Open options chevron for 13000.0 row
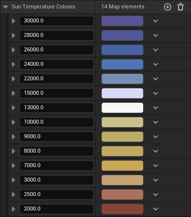The height and width of the screenshot is (217, 191). pos(156,108)
